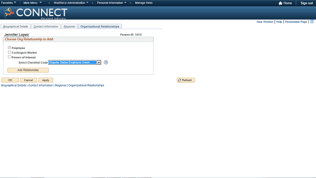The width and height of the screenshot is (316, 178).
Task: Click the Jennifer Lopez name text
Action: pyautogui.click(x=16, y=35)
